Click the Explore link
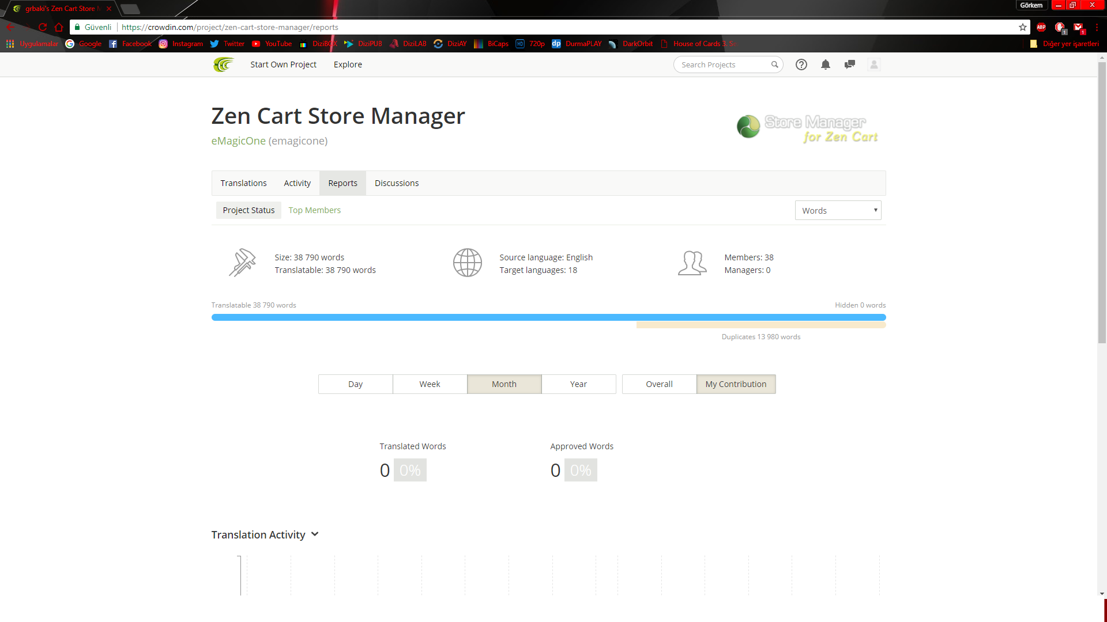1107x622 pixels. click(x=348, y=65)
